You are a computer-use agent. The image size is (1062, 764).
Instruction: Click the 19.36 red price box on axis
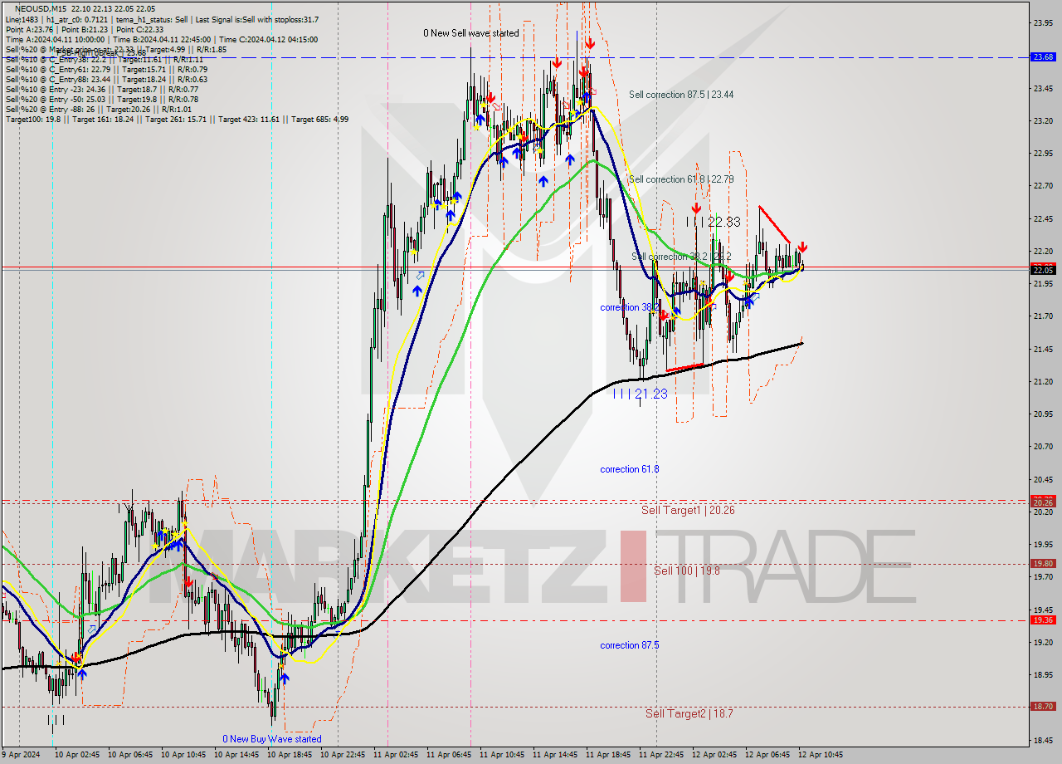1043,620
